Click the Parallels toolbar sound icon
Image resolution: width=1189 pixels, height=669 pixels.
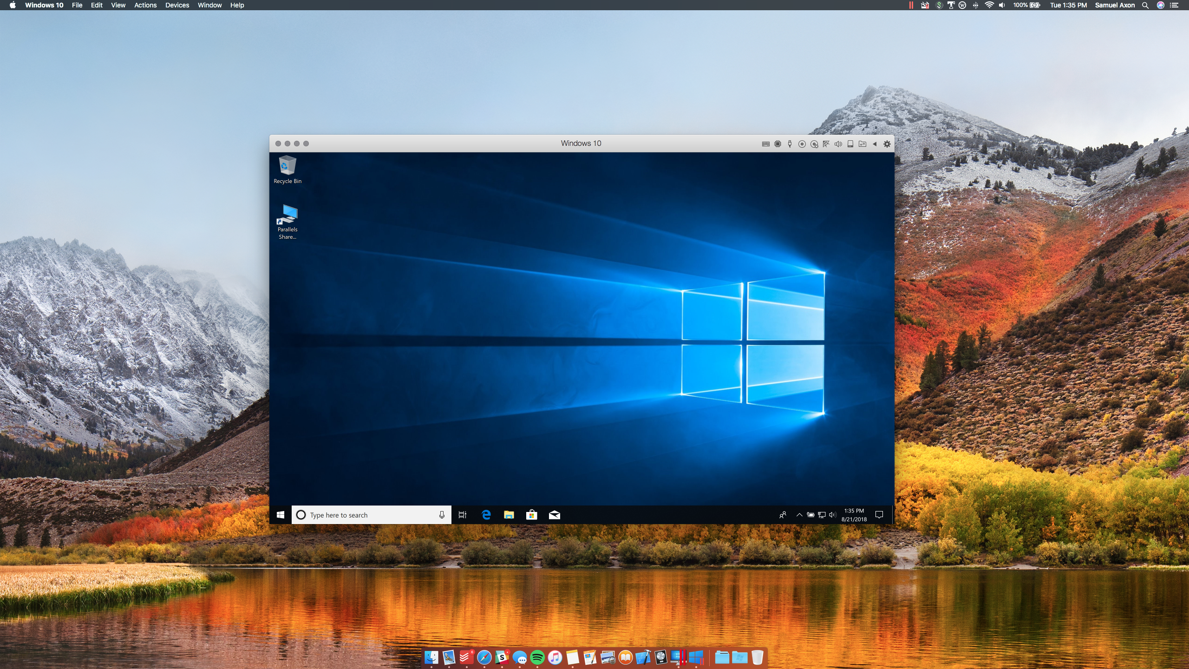click(838, 144)
